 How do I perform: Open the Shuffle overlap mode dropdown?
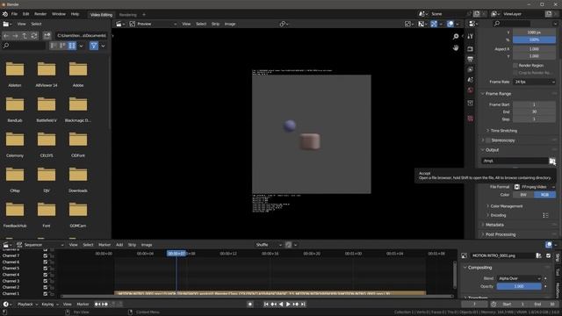coord(269,245)
